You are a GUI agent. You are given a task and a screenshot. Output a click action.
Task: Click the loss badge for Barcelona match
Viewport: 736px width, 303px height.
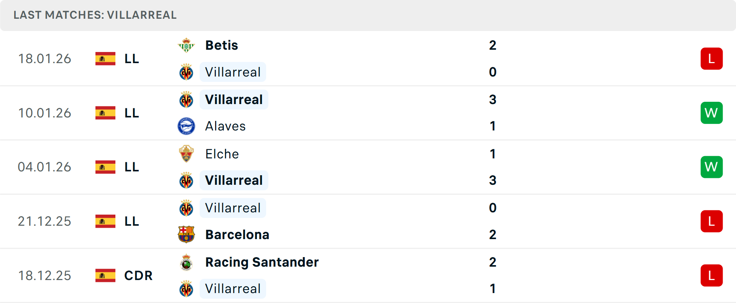pos(711,222)
